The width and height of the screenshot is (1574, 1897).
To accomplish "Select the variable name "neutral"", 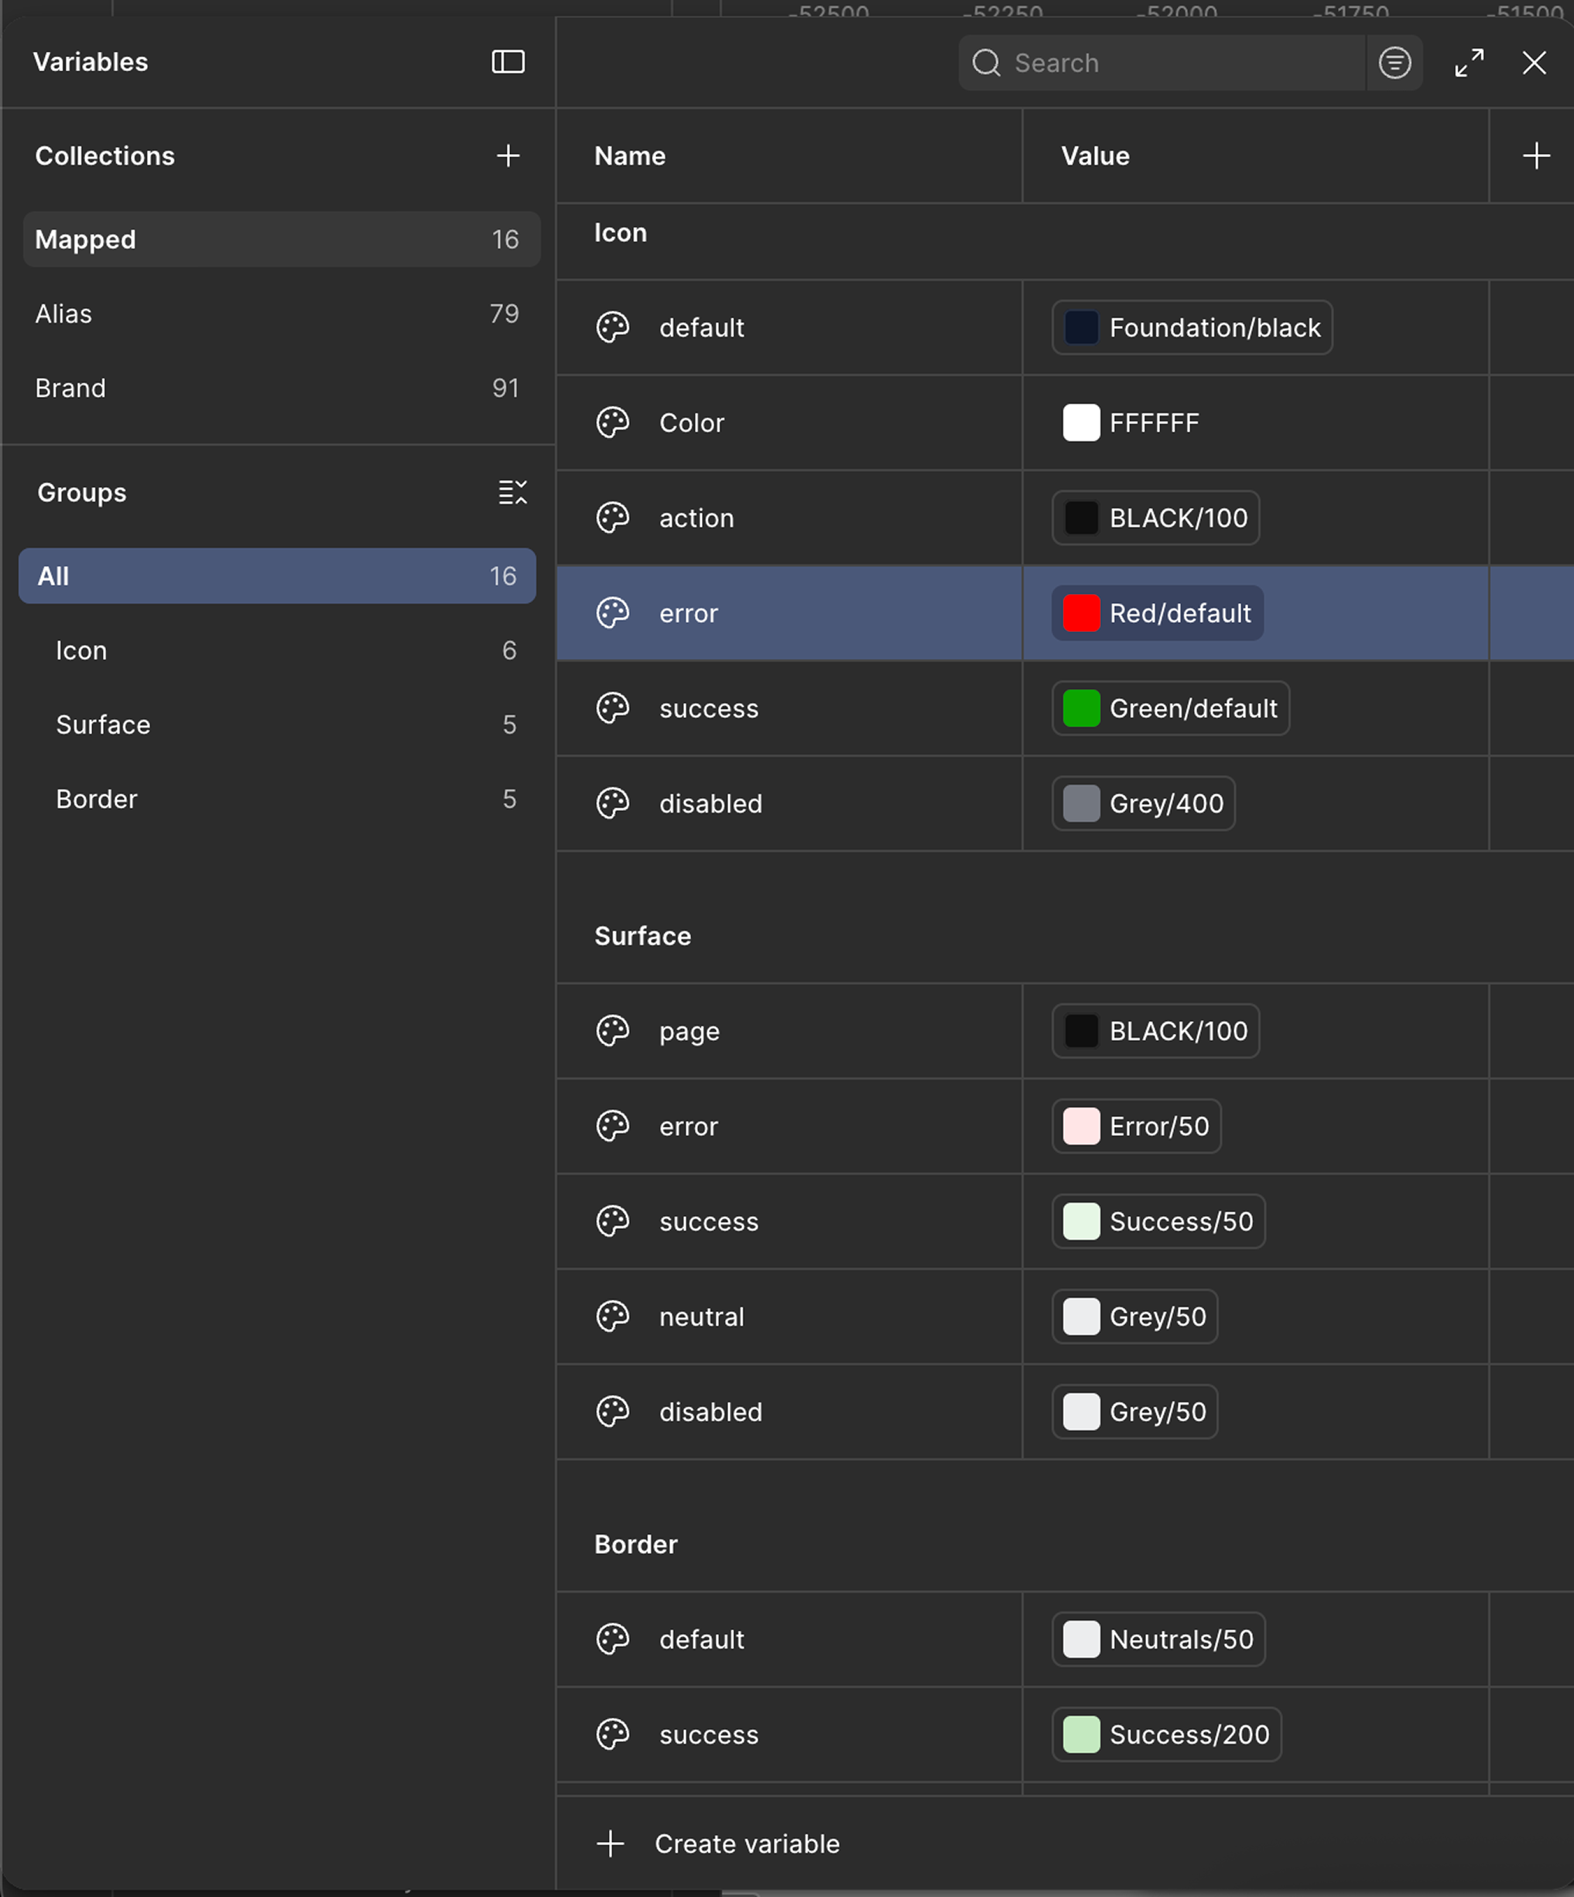I will click(x=701, y=1317).
